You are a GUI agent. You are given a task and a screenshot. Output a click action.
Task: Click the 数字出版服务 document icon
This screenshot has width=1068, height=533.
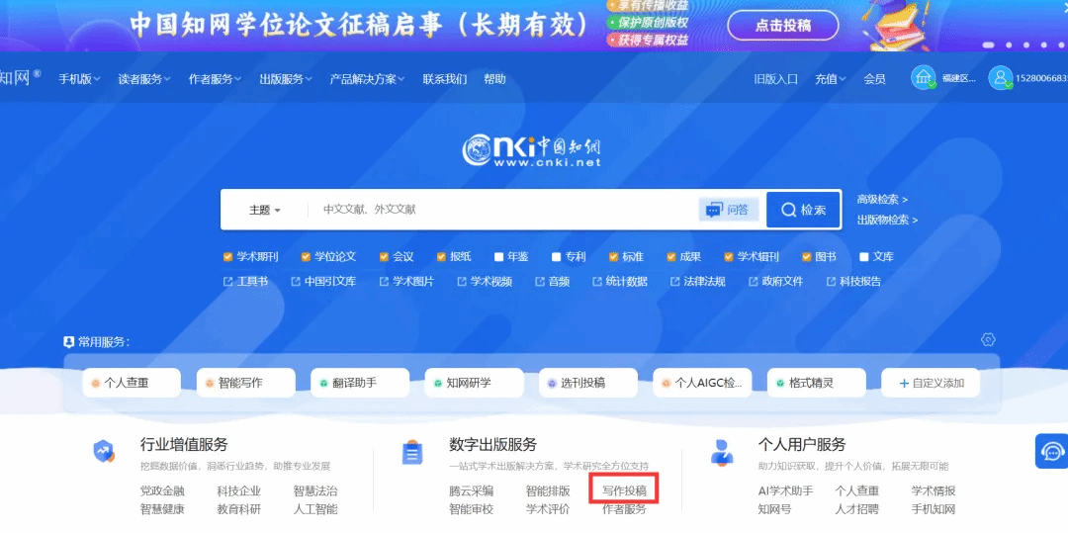pyautogui.click(x=412, y=452)
